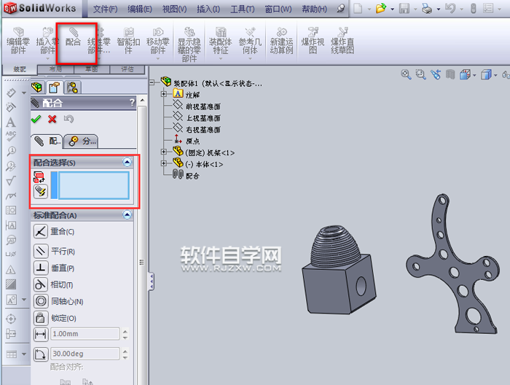This screenshot has height=385, width=510.
Task: Open the 分... analysis tab in mate panel
Action: point(82,141)
